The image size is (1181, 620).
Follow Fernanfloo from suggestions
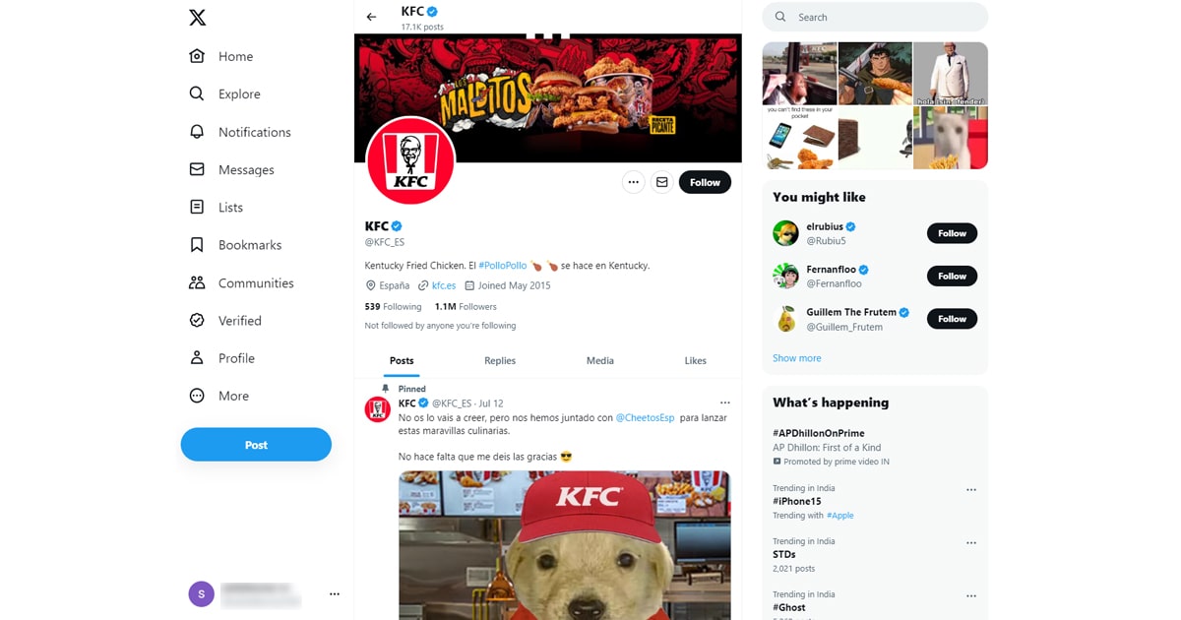tap(952, 277)
